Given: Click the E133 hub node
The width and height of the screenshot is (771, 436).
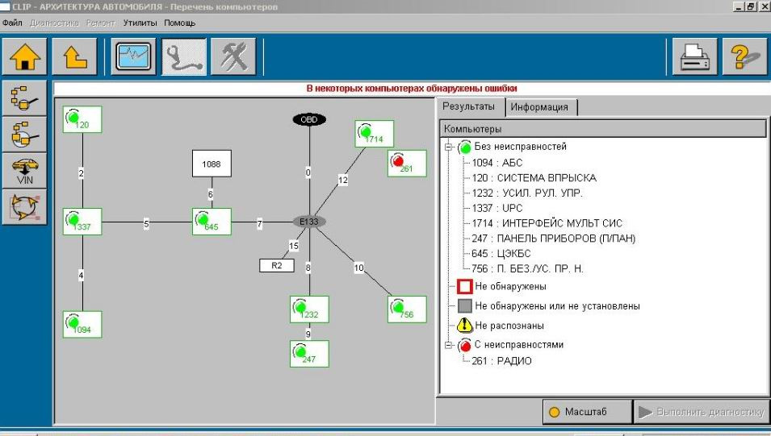Looking at the screenshot, I should (309, 222).
